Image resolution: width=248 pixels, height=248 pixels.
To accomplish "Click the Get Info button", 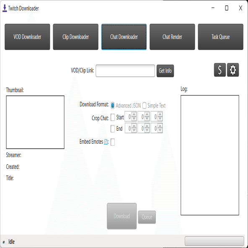I will (x=165, y=71).
